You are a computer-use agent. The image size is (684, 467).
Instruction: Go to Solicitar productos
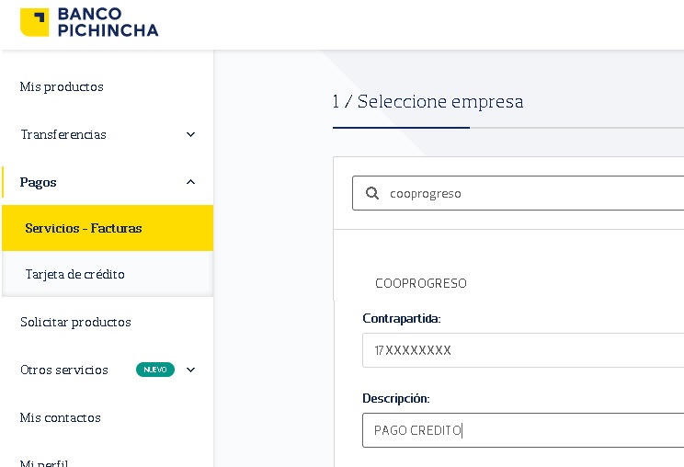click(75, 322)
